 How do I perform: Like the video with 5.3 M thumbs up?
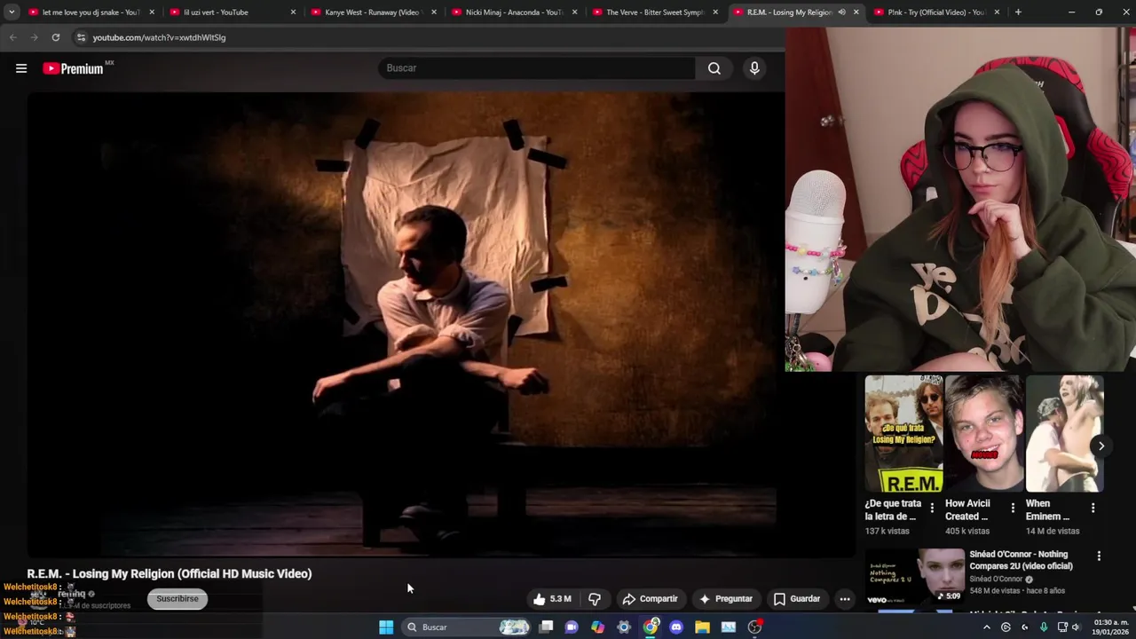tap(551, 599)
